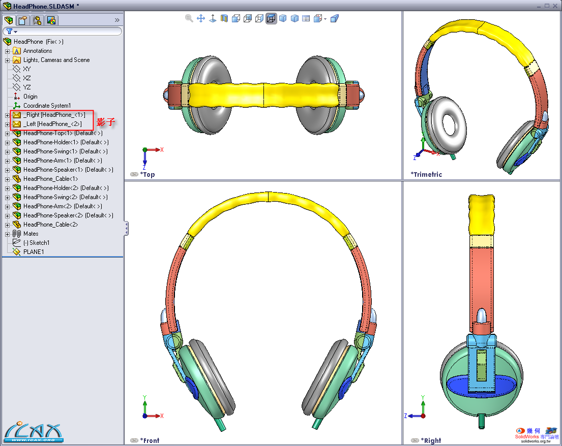Viewport: 562px width, 446px height.
Task: Collapse the left panel using splitter handle
Action: point(126,228)
